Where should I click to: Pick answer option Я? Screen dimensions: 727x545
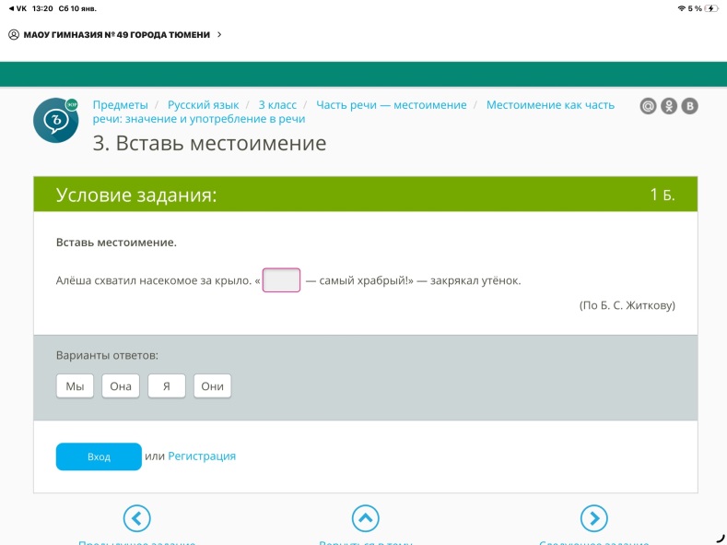coord(167,386)
